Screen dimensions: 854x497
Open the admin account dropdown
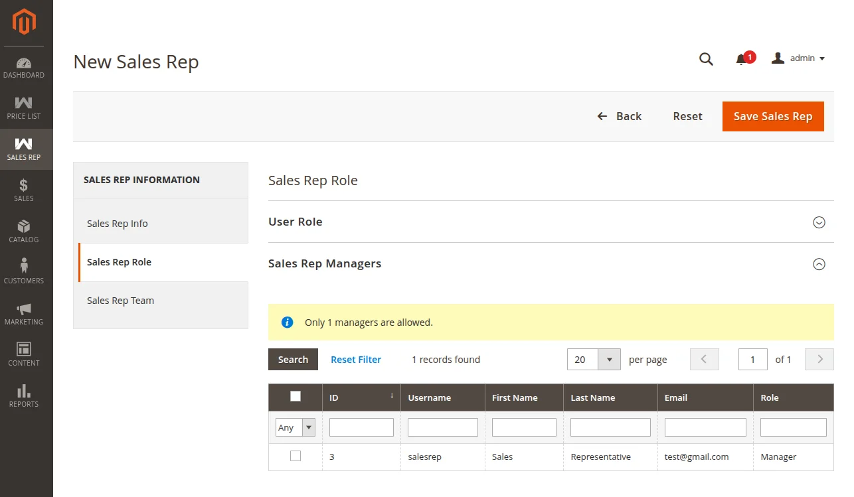(x=799, y=58)
